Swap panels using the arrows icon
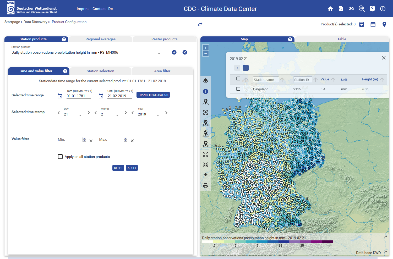The image size is (393, 259). (x=200, y=24)
